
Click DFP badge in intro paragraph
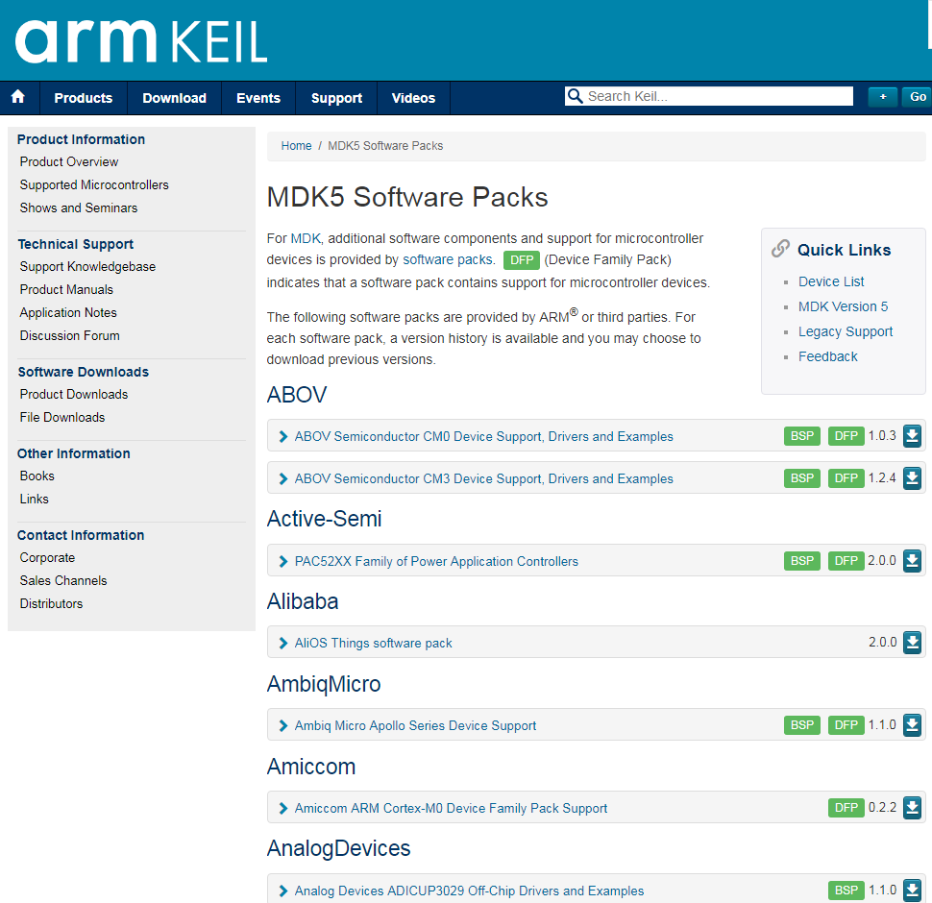click(x=522, y=260)
